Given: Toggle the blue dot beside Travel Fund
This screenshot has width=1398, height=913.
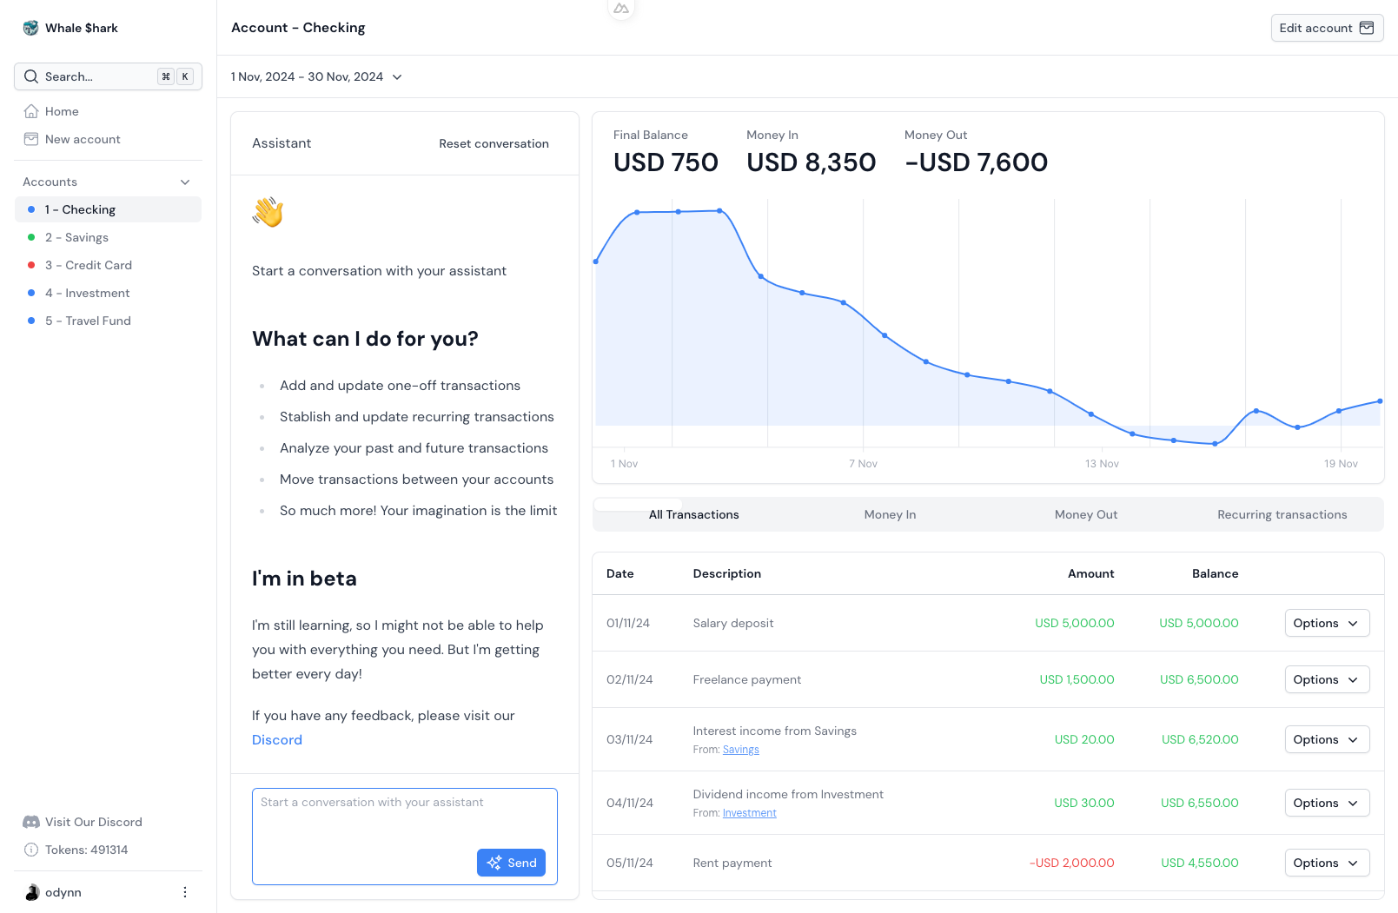Looking at the screenshot, I should click(x=33, y=321).
